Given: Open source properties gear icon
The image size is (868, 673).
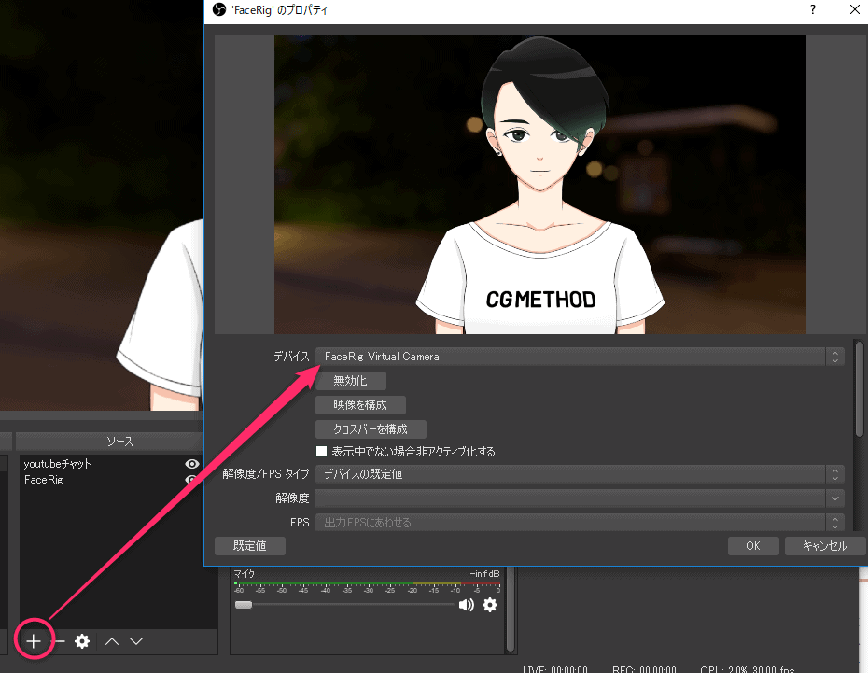Looking at the screenshot, I should pyautogui.click(x=82, y=641).
